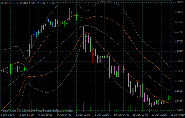
Task: Click the 1.5865 price axis label
Action: click(178, 2)
